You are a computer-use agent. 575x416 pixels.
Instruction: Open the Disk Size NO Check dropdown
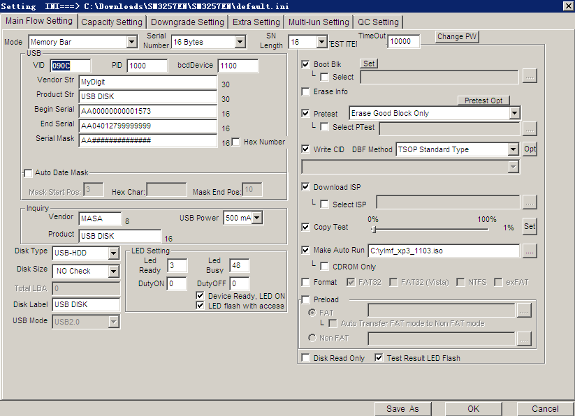[114, 271]
